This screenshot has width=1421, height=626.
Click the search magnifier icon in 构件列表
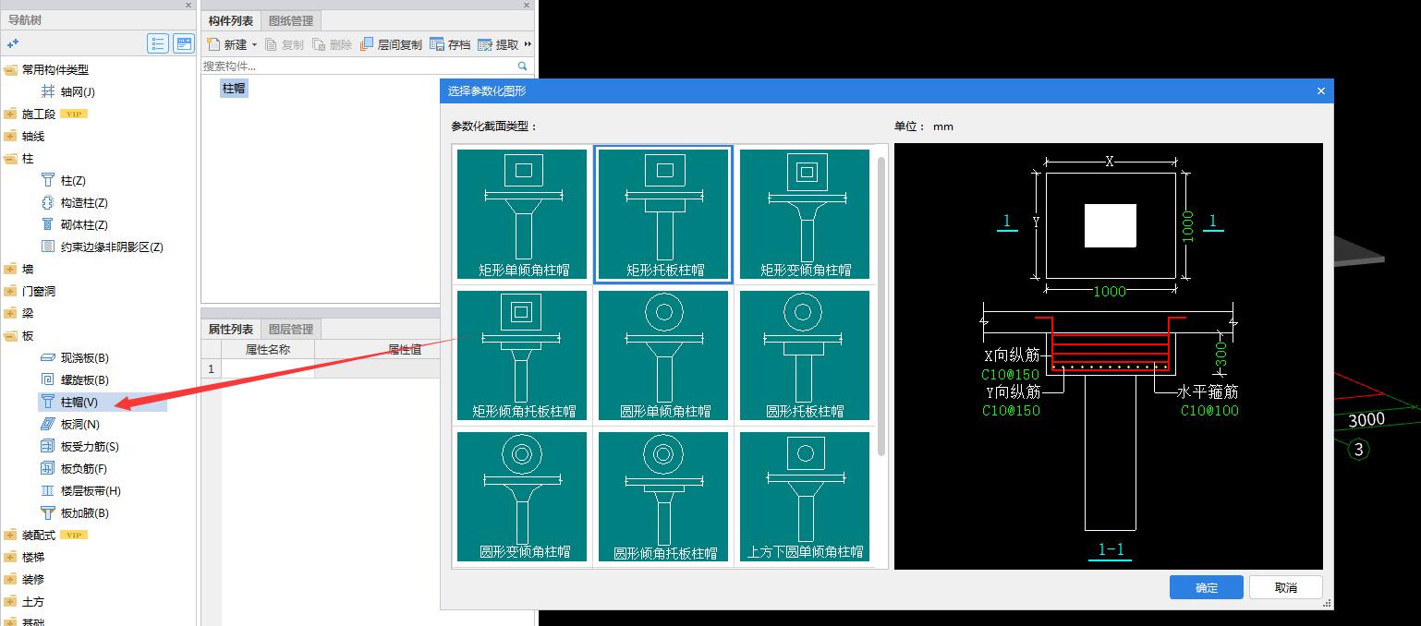click(x=522, y=66)
